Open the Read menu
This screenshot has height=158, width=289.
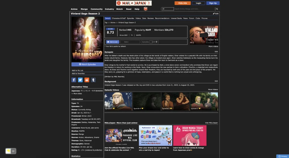[x=129, y=9]
